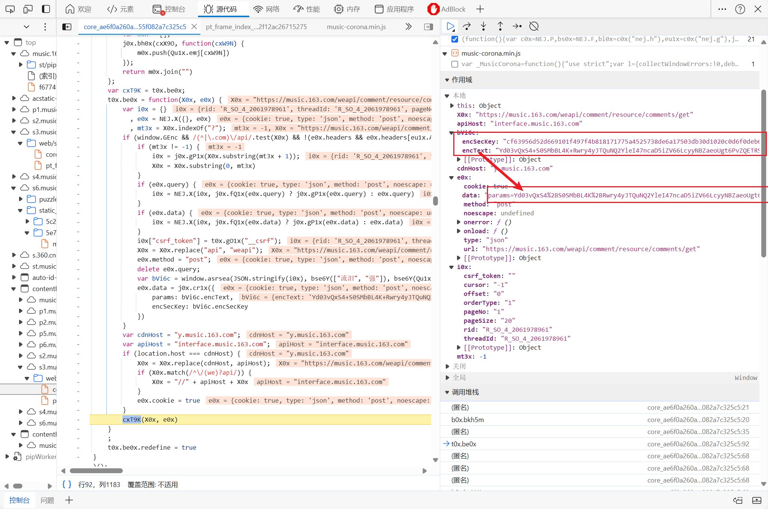Click the pretty-print braces icon
Image resolution: width=768 pixels, height=509 pixels.
pyautogui.click(x=67, y=484)
